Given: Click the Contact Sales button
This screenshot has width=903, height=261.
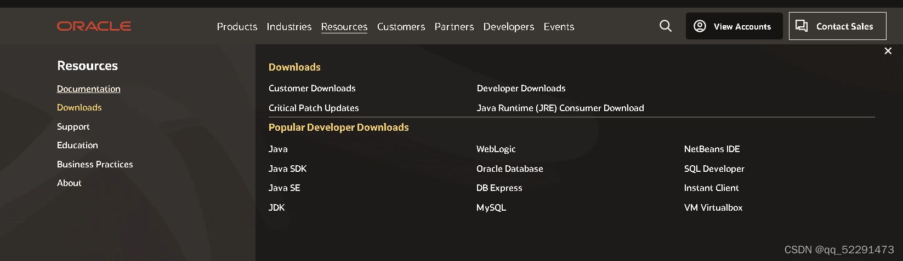Looking at the screenshot, I should point(837,26).
